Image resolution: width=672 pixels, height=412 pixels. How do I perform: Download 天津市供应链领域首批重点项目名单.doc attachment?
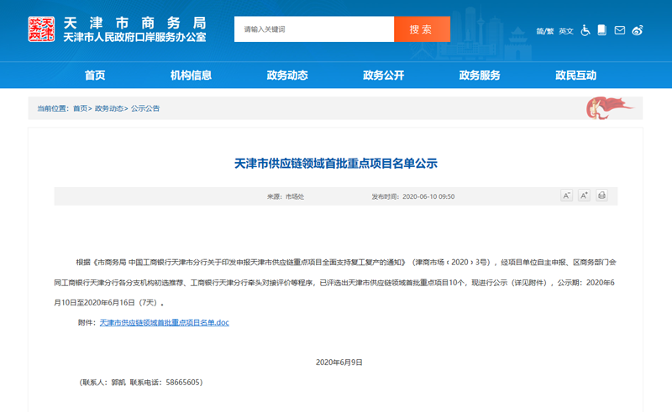pos(164,322)
